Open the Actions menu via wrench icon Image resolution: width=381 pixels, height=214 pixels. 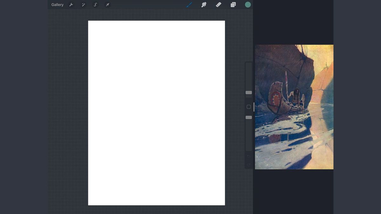coord(71,4)
